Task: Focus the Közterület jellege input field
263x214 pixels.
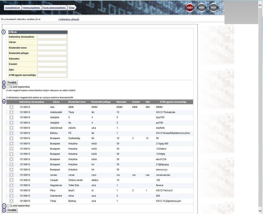Action: pos(52,53)
